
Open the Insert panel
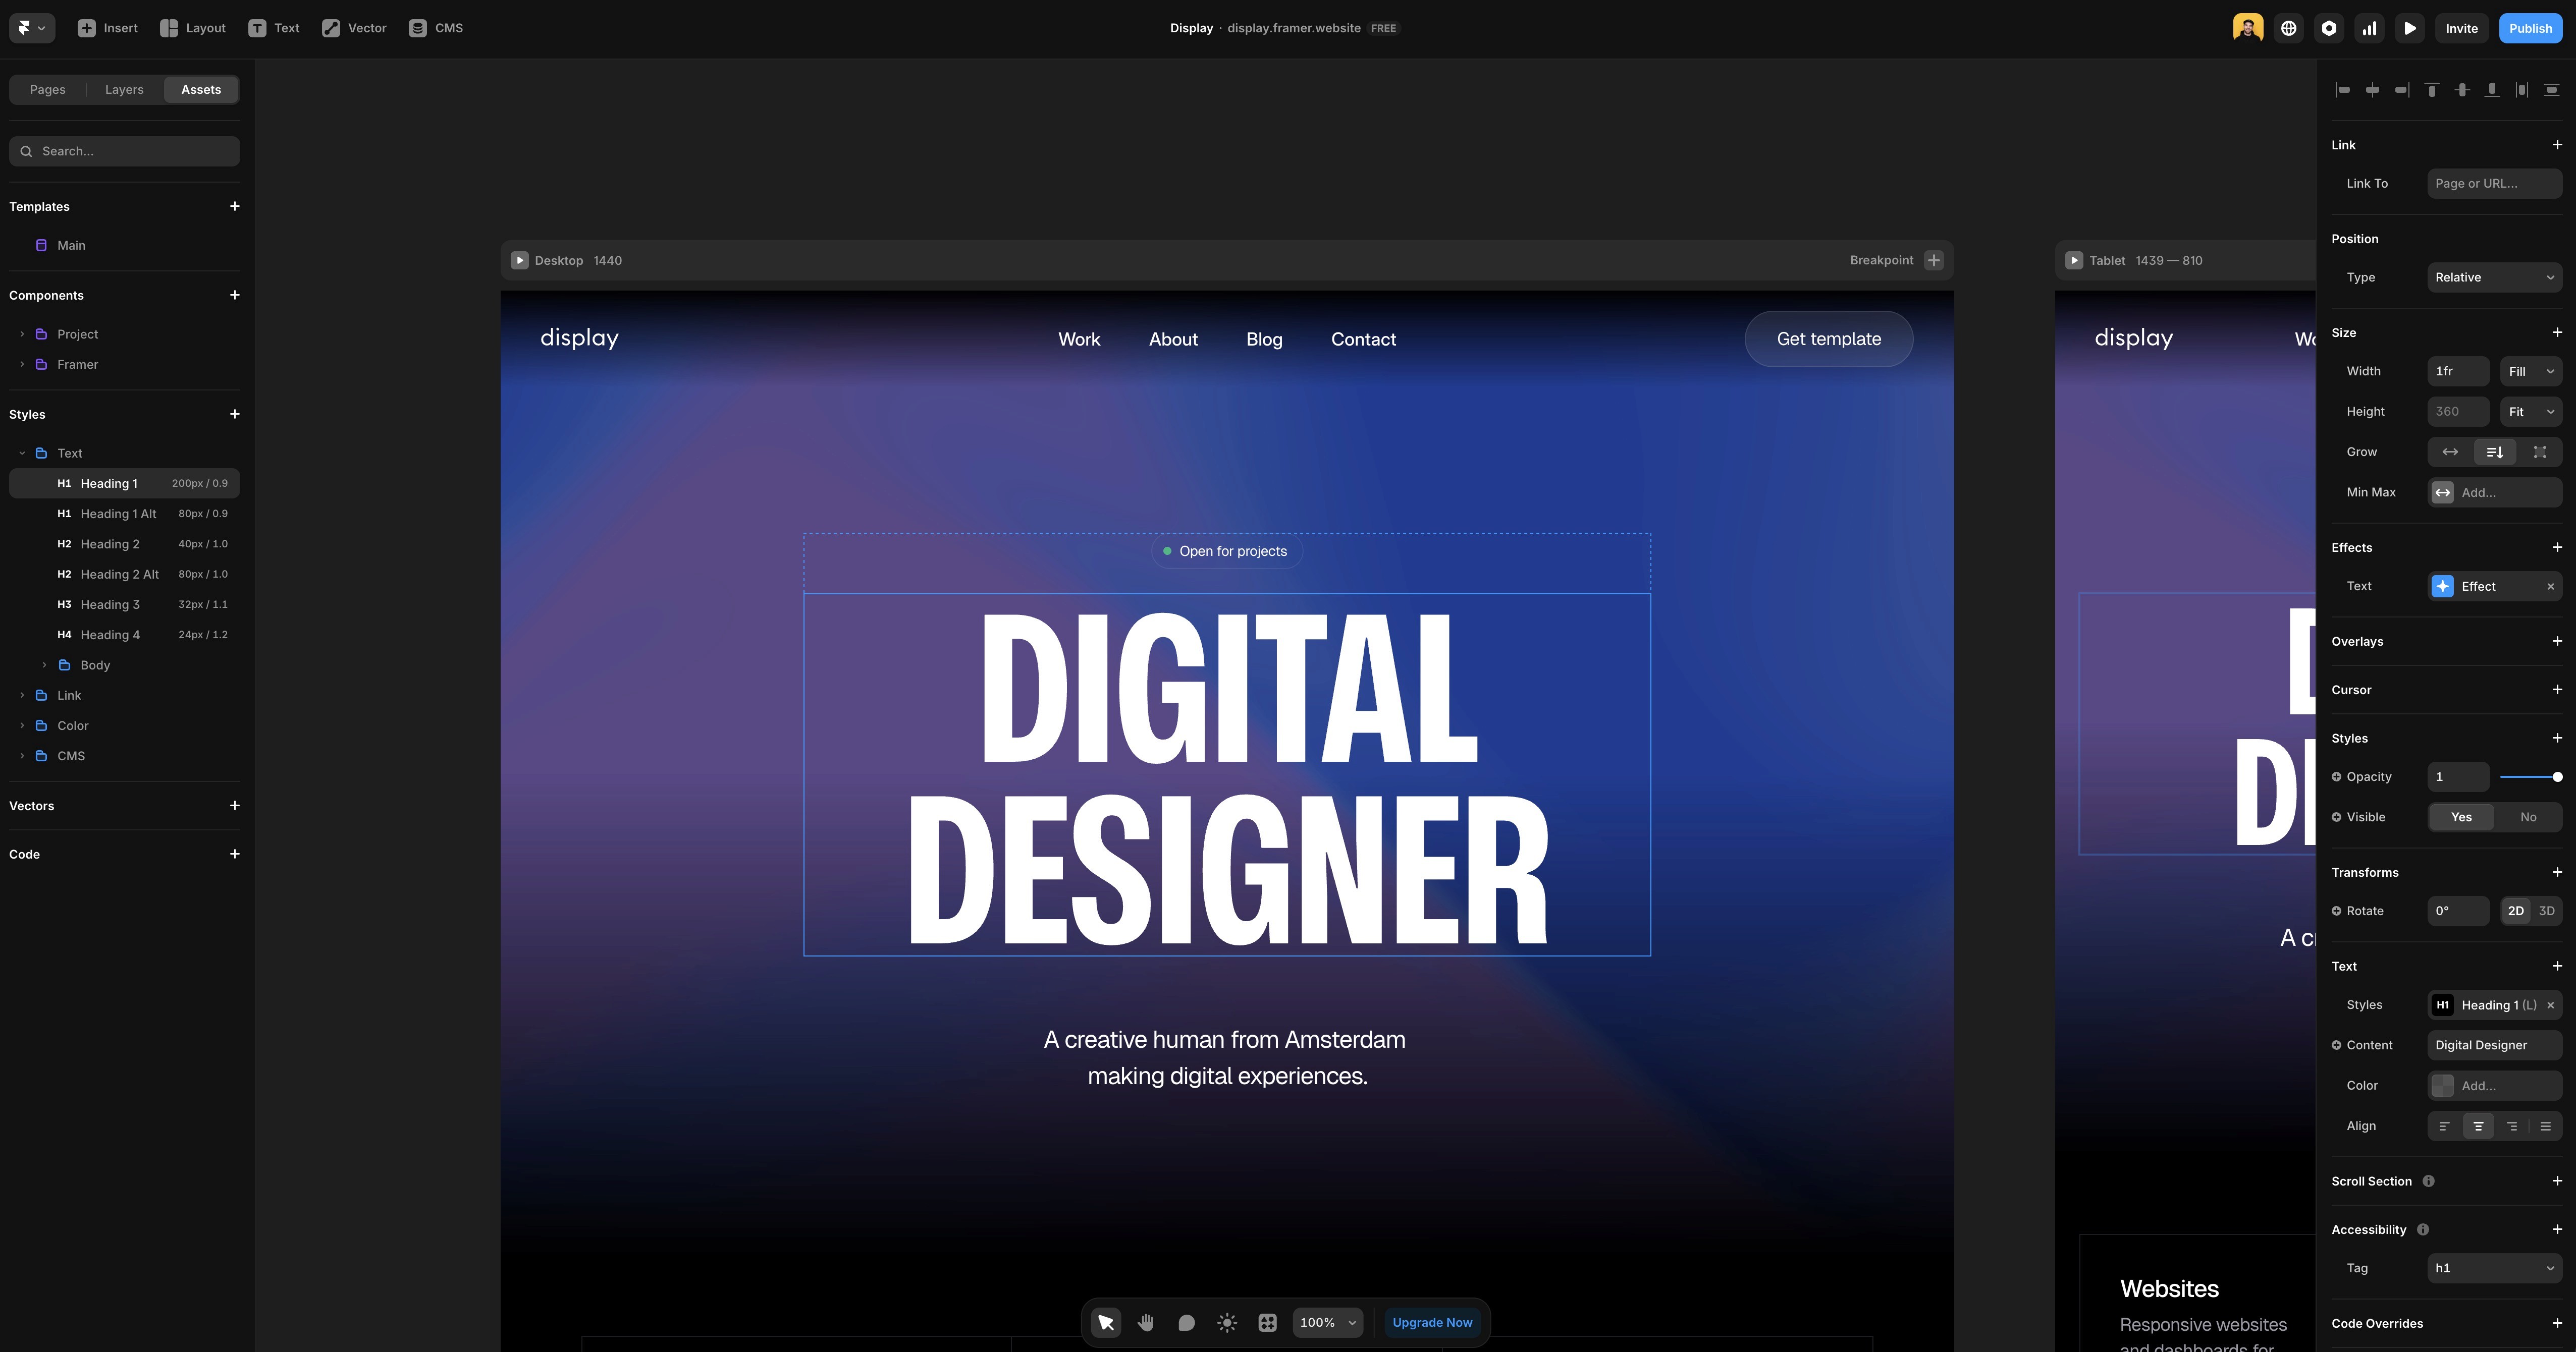pos(107,28)
